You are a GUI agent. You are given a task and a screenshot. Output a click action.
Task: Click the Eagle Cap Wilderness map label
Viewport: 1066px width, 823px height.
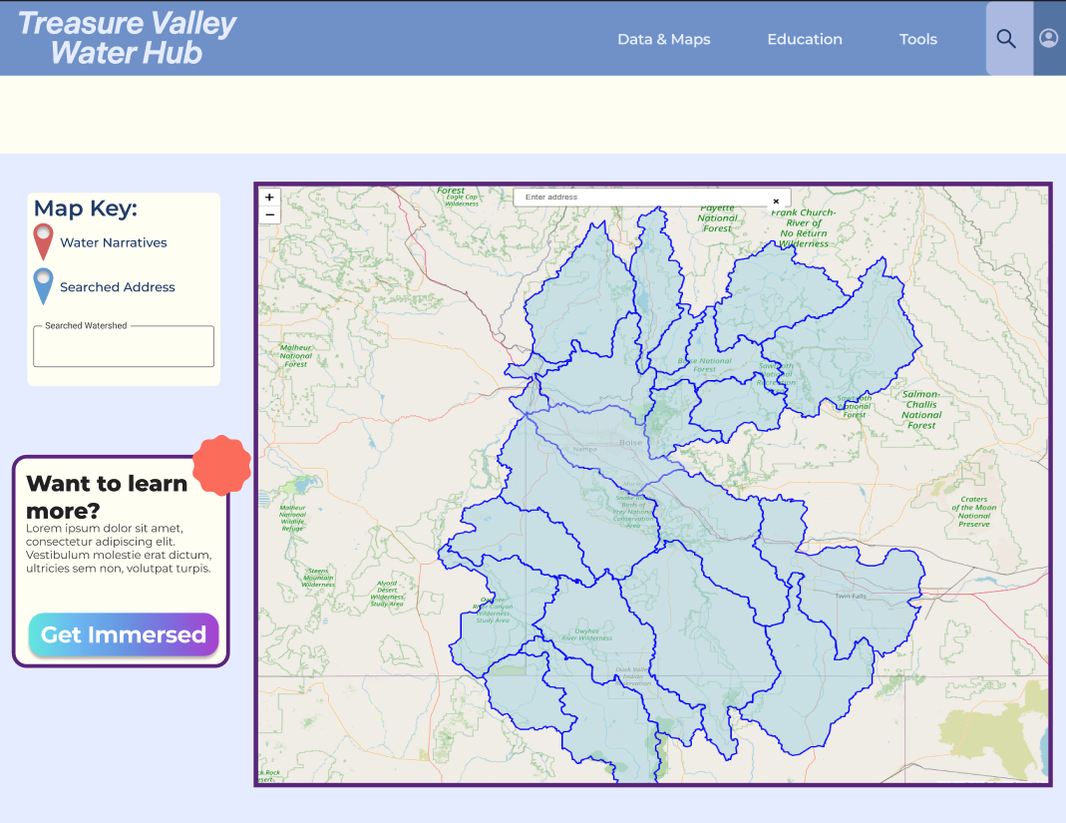462,200
